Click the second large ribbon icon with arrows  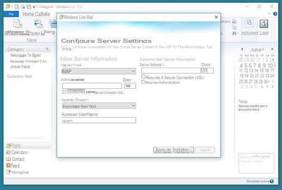pos(38,24)
